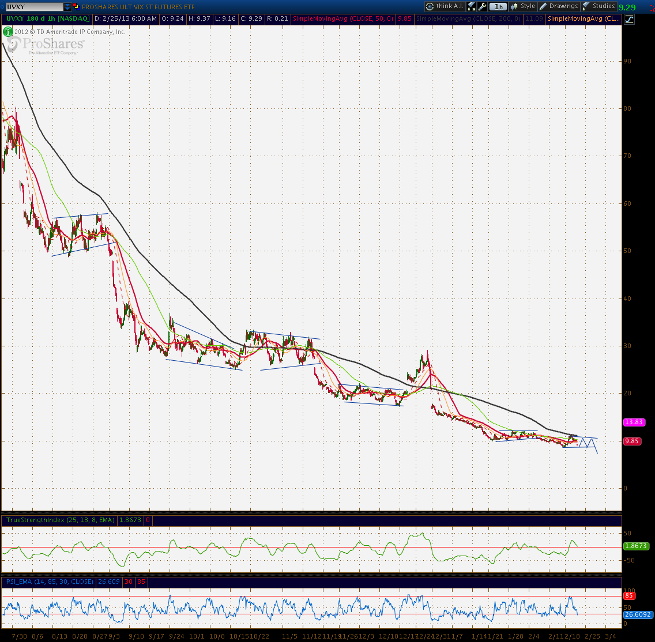655x642 pixels.
Task: Click the green info icon by the copyright
Action: click(7, 32)
